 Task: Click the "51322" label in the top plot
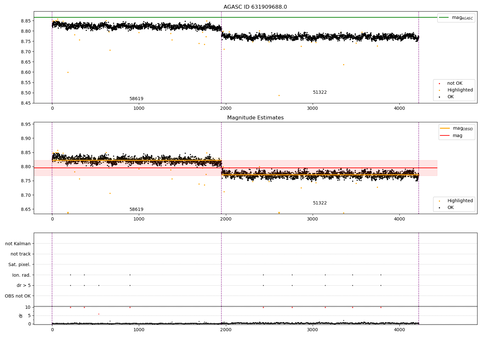[320, 92]
